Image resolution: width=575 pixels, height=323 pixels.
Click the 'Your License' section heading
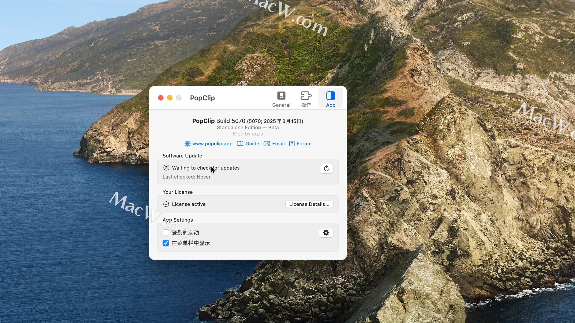pyautogui.click(x=177, y=192)
